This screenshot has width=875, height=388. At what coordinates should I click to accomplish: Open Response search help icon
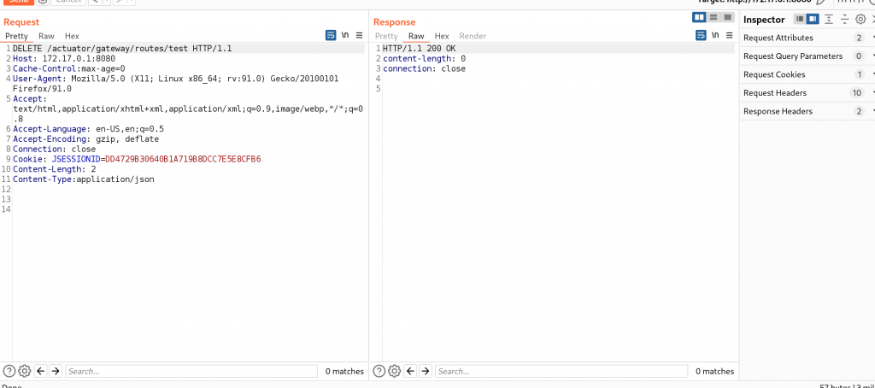tap(379, 371)
